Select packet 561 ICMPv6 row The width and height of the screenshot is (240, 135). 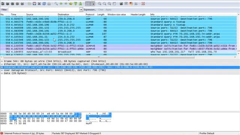[118, 49]
